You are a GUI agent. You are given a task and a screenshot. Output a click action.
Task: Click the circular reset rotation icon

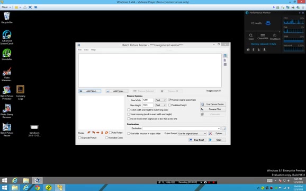pyautogui.click(x=106, y=133)
